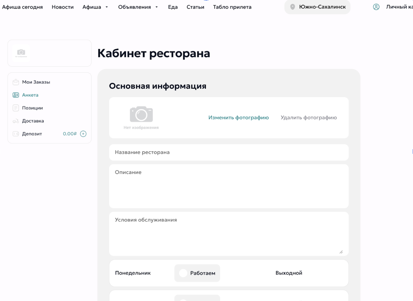Click the wallet icon beside Депозит

[x=16, y=134]
